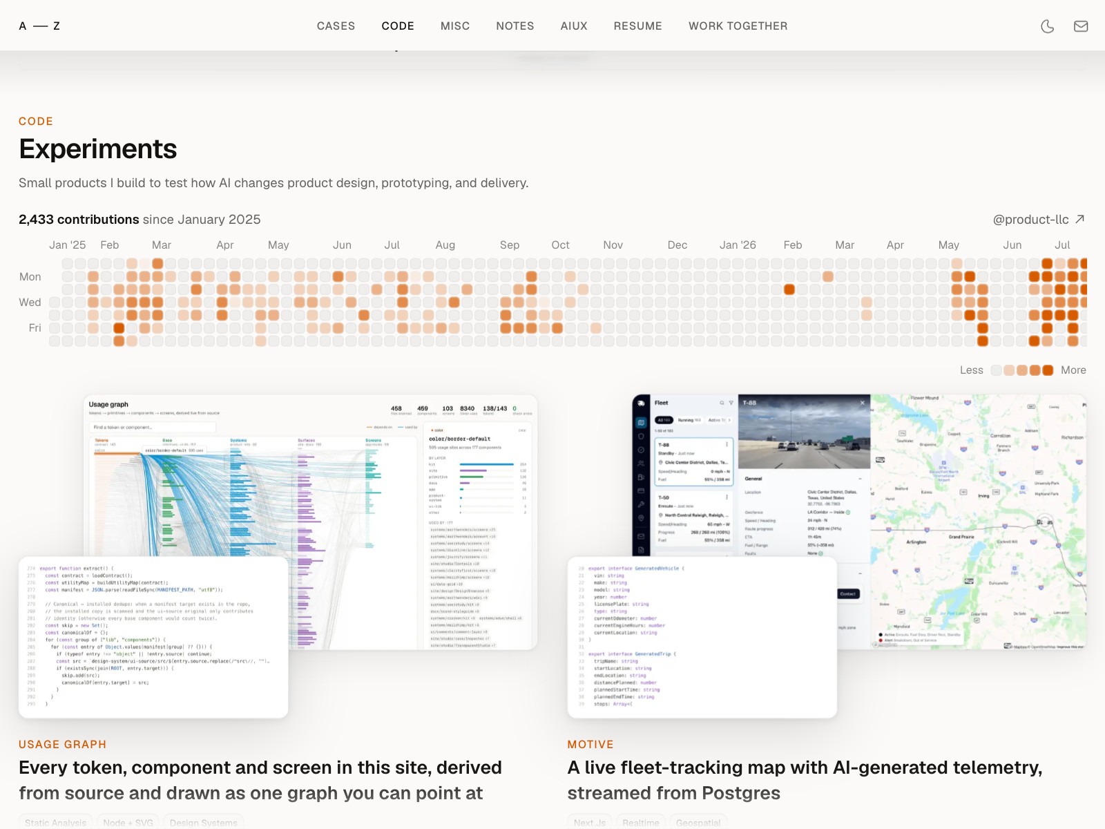The width and height of the screenshot is (1105, 829).
Task: Click the 2,433 contributions text
Action: pos(79,220)
